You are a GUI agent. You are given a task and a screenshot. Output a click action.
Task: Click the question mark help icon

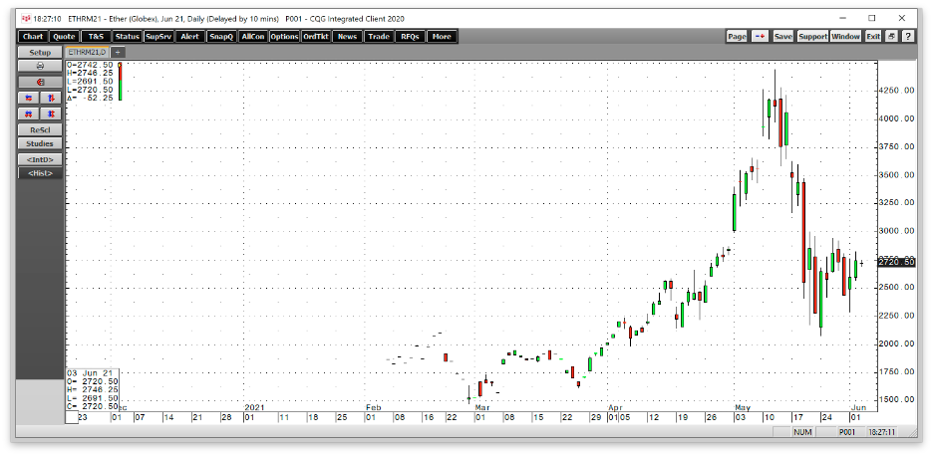coord(908,36)
